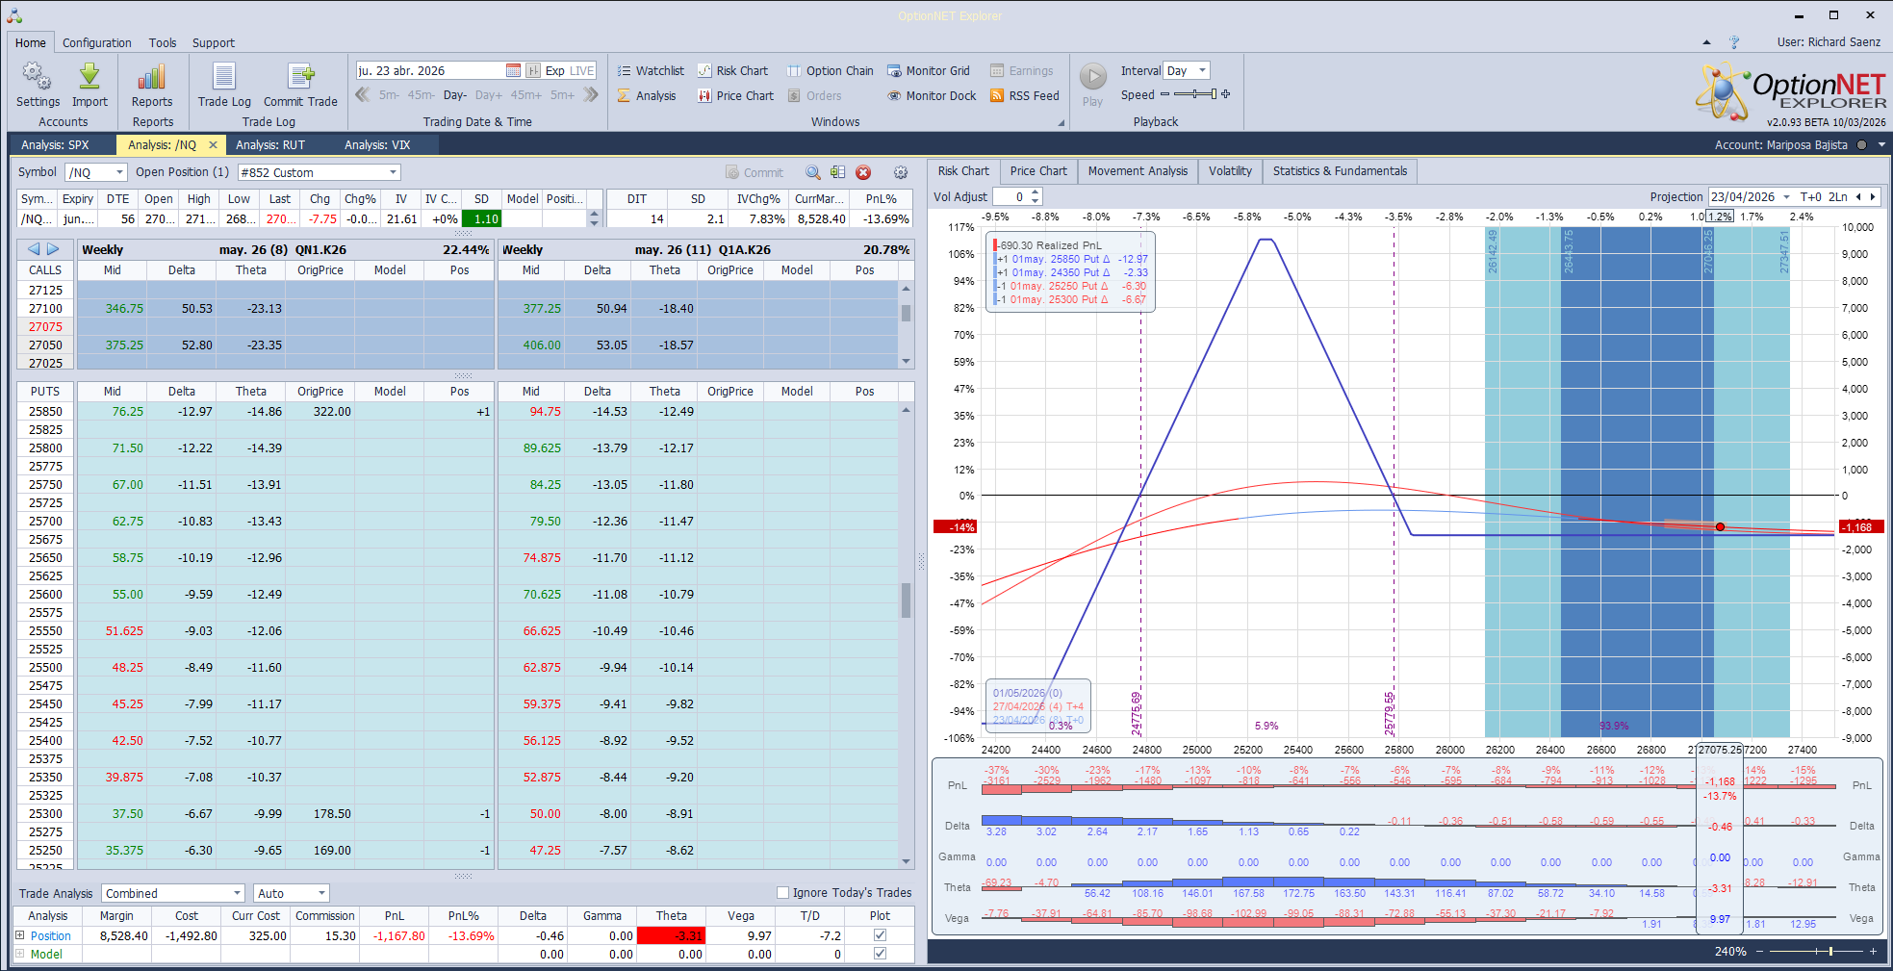This screenshot has height=971, width=1893.
Task: Open the Account dropdown arrow
Action: tap(1881, 144)
